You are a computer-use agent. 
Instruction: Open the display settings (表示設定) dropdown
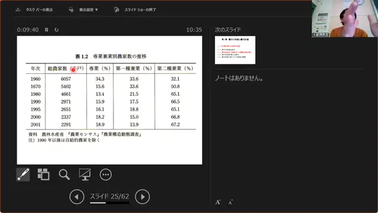89,9
